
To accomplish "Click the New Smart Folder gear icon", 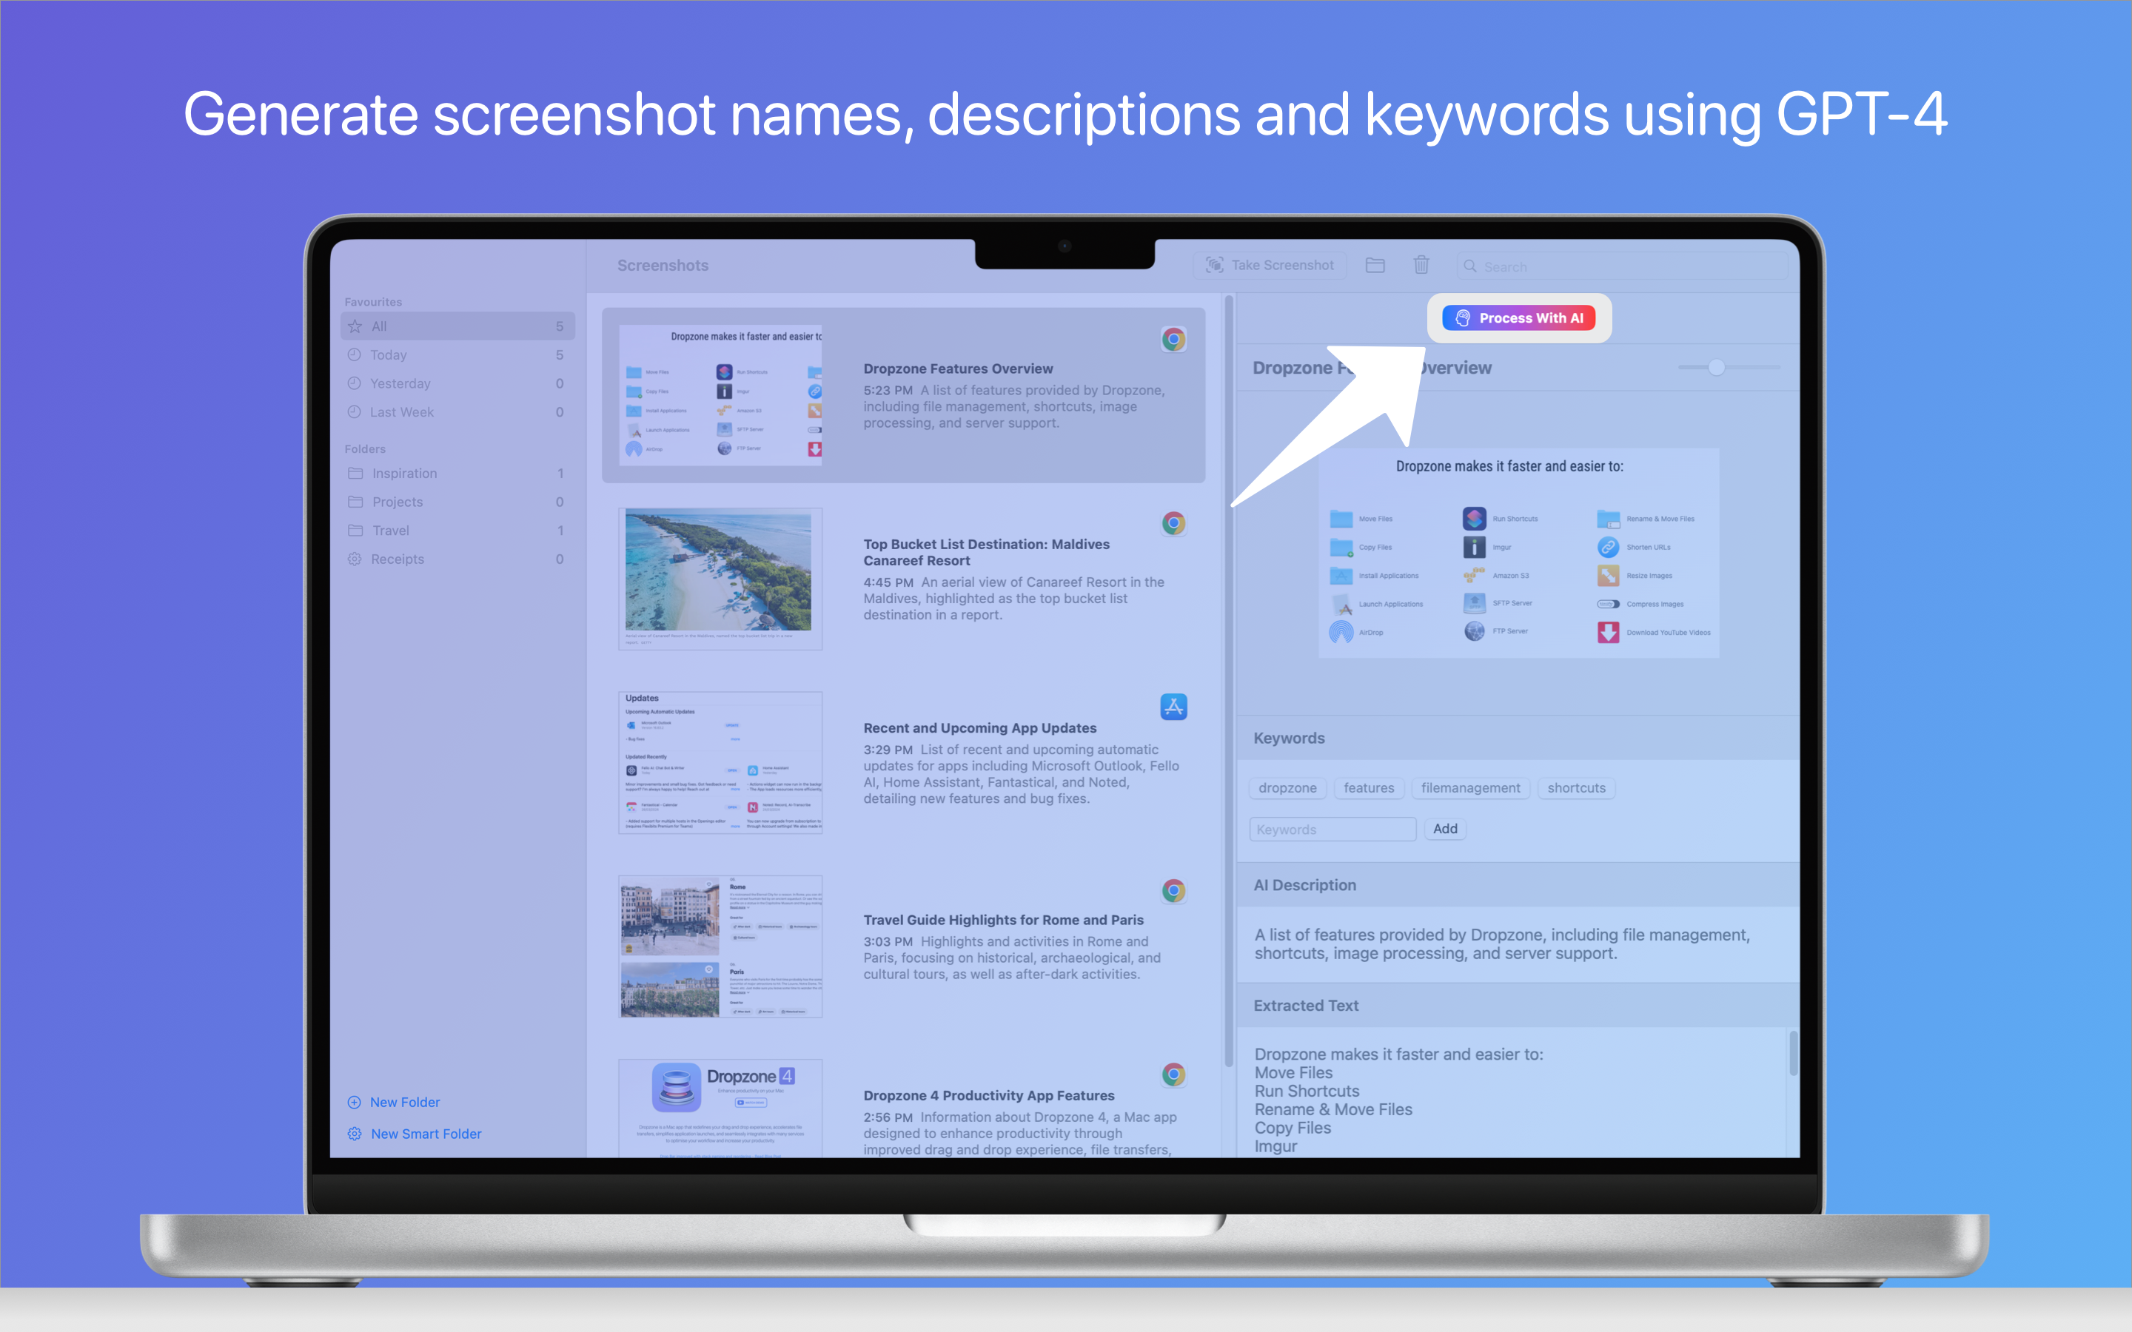I will click(354, 1134).
